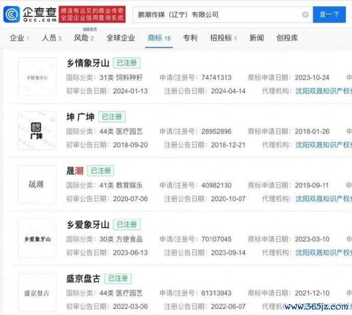352x315 pixels.
Task: Click 已注册 badge next to 盛京盘古
Action: [118, 279]
